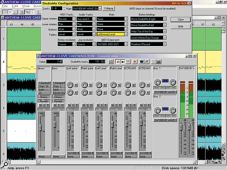Open the View menu
The image size is (227, 170).
(26, 6)
